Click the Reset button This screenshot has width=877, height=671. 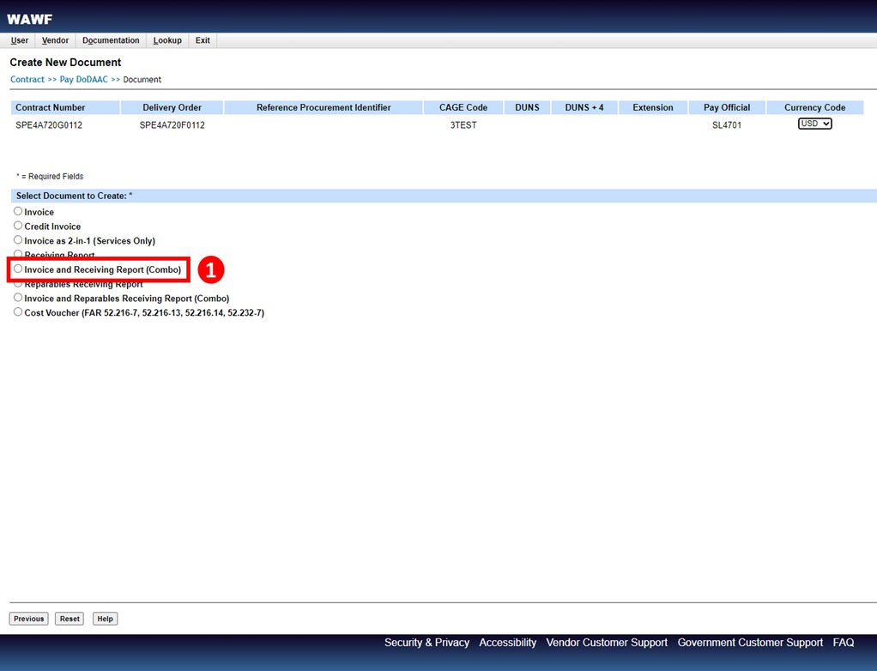tap(70, 619)
